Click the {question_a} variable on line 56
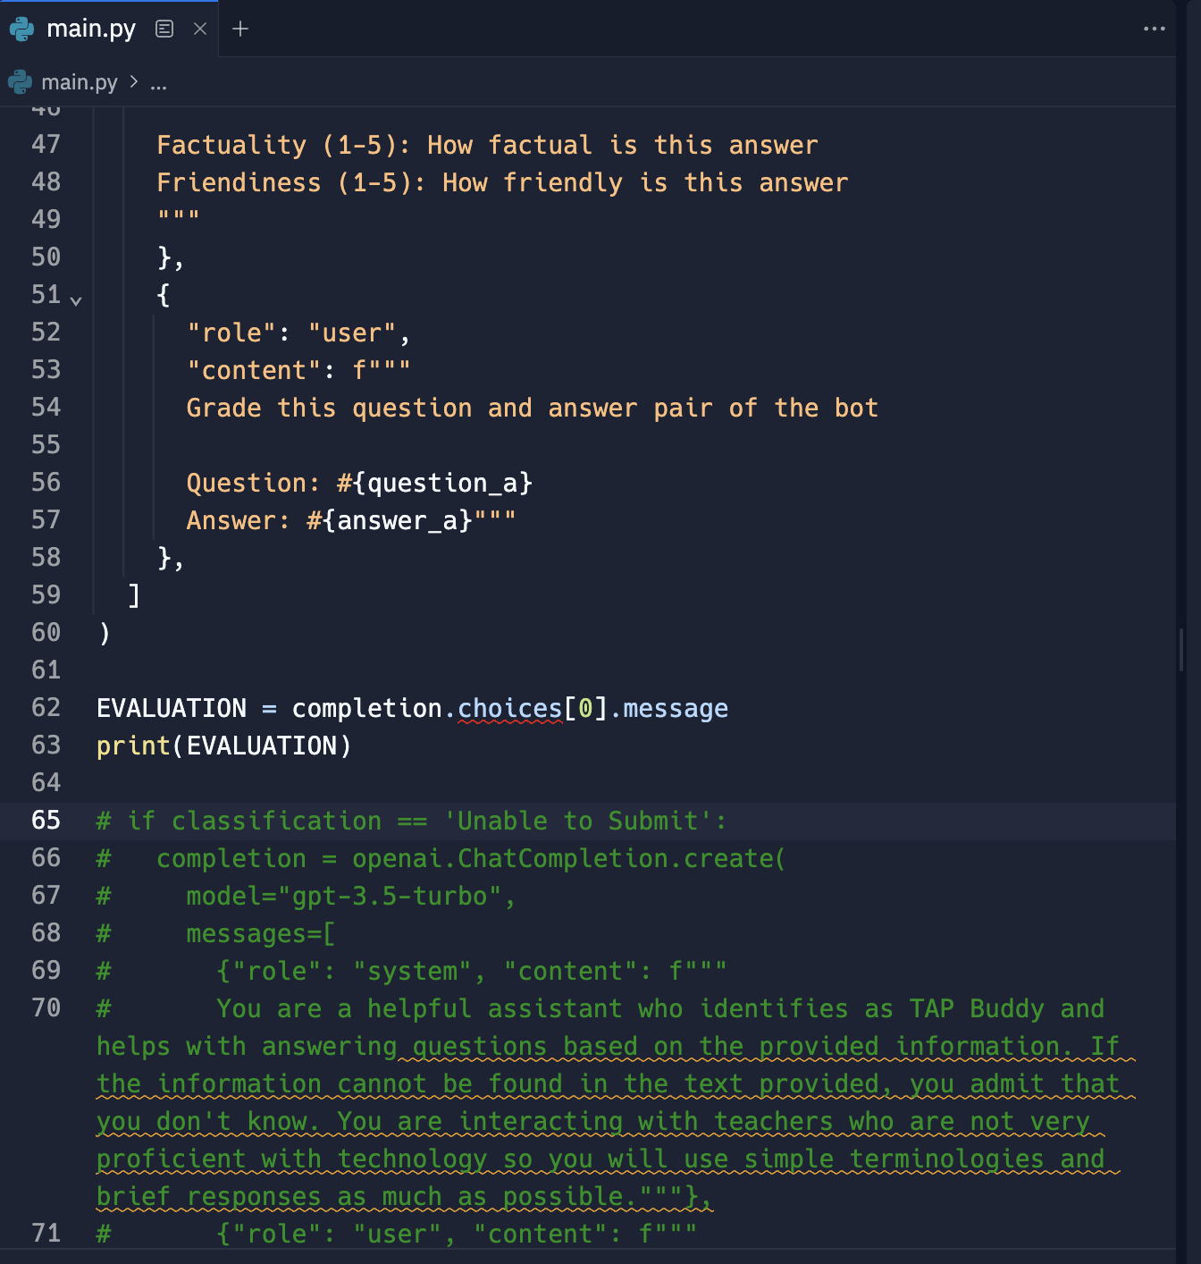1201x1264 pixels. [x=442, y=484]
